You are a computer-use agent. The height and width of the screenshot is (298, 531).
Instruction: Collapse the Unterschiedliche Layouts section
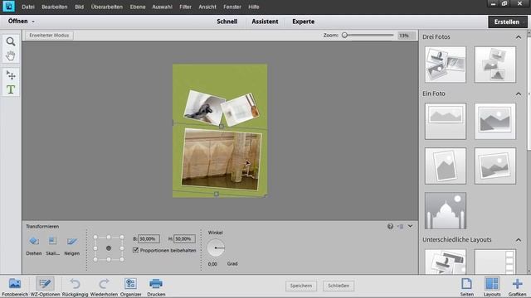519,239
